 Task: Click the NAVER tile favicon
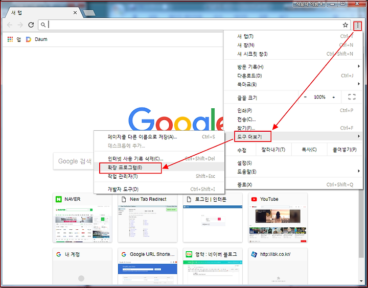(58, 199)
